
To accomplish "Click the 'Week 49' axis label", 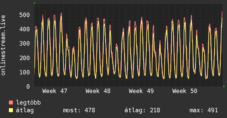I will [141, 91].
